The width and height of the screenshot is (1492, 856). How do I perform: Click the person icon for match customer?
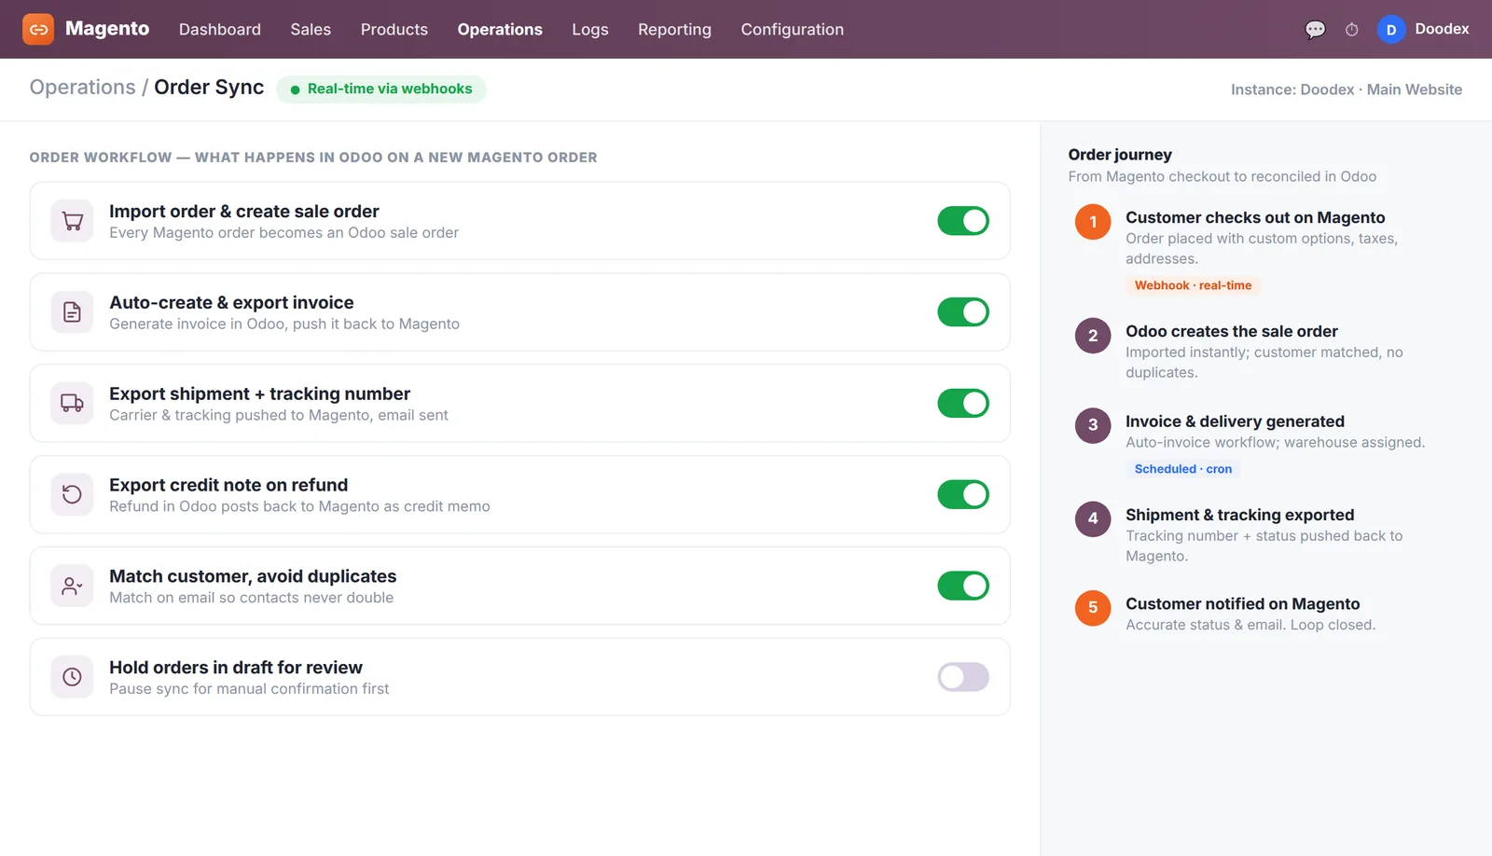[x=72, y=586]
